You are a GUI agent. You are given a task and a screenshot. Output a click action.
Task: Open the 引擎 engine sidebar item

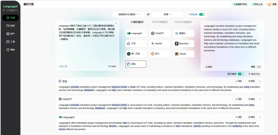(x=11, y=18)
